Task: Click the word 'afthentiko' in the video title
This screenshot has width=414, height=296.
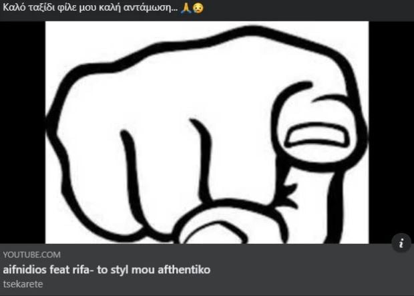Action: (184, 270)
